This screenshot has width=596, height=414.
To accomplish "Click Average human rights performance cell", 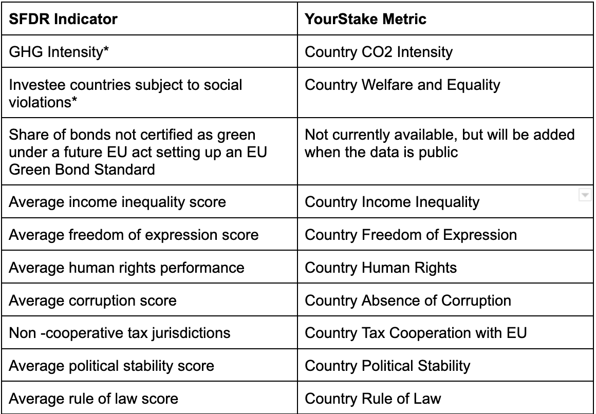I will point(150,267).
